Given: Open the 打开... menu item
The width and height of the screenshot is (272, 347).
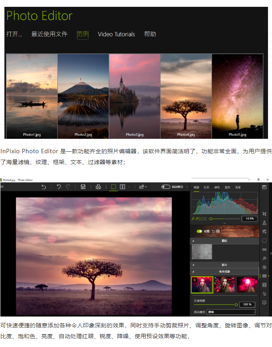Looking at the screenshot, I should (x=14, y=34).
